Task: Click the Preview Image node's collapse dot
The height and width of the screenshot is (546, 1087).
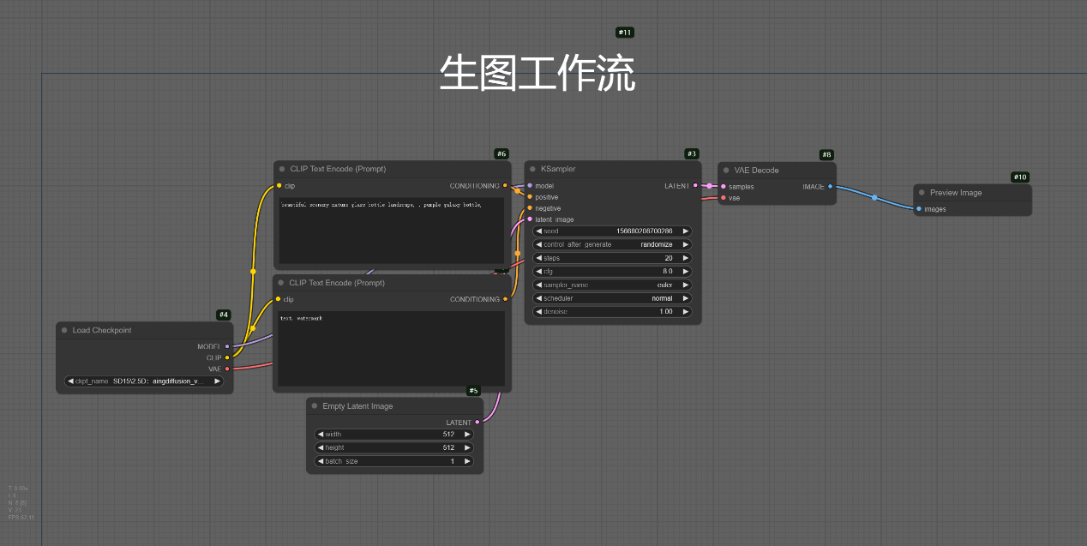Action: coord(922,193)
